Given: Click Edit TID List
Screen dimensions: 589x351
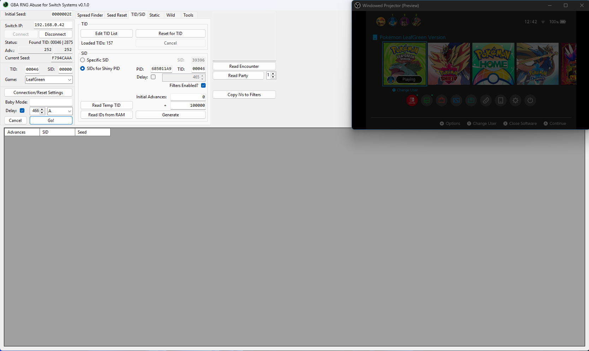Looking at the screenshot, I should (x=106, y=34).
